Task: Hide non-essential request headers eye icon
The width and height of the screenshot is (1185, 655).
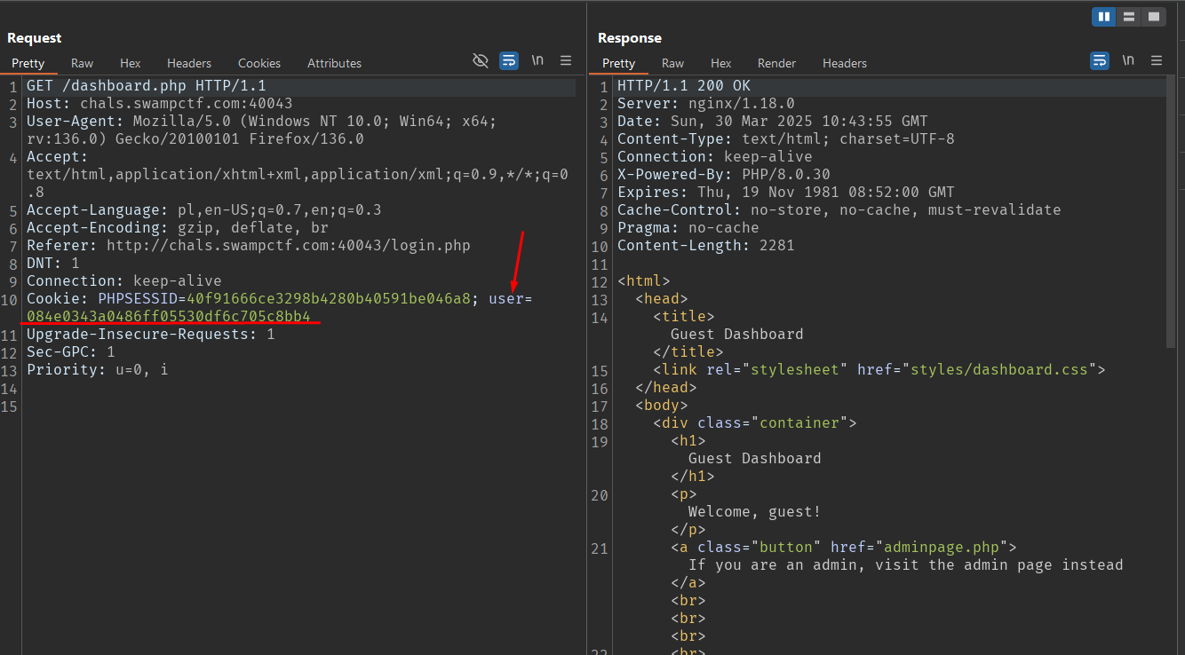Action: pos(481,60)
